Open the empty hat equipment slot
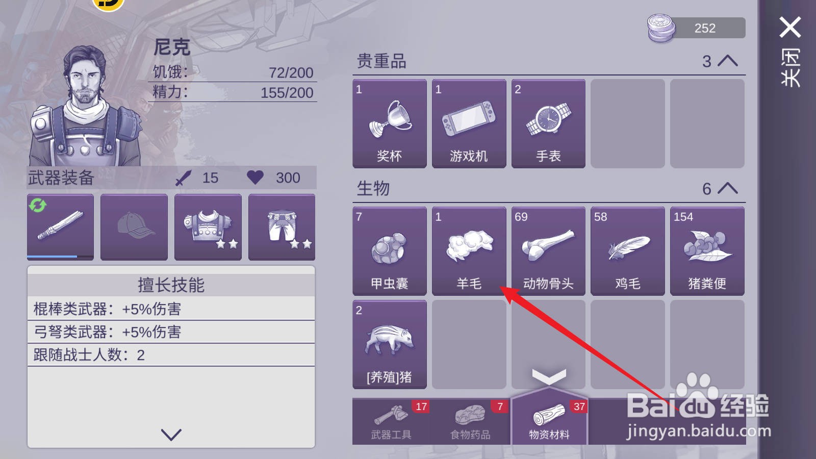Screen dimensions: 816x459 [x=134, y=227]
